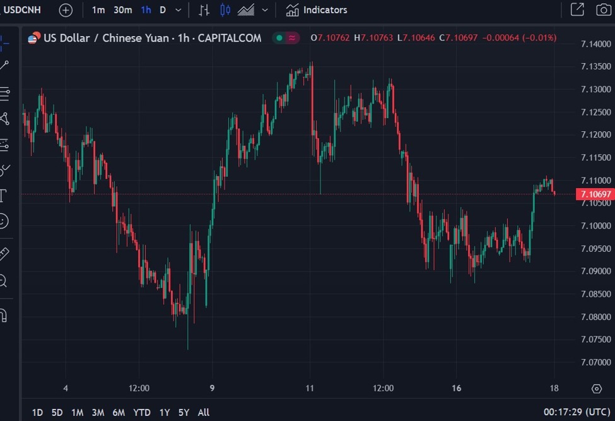Viewport: 615px width, 421px height.
Task: Click the Compare plus button
Action: [x=66, y=9]
